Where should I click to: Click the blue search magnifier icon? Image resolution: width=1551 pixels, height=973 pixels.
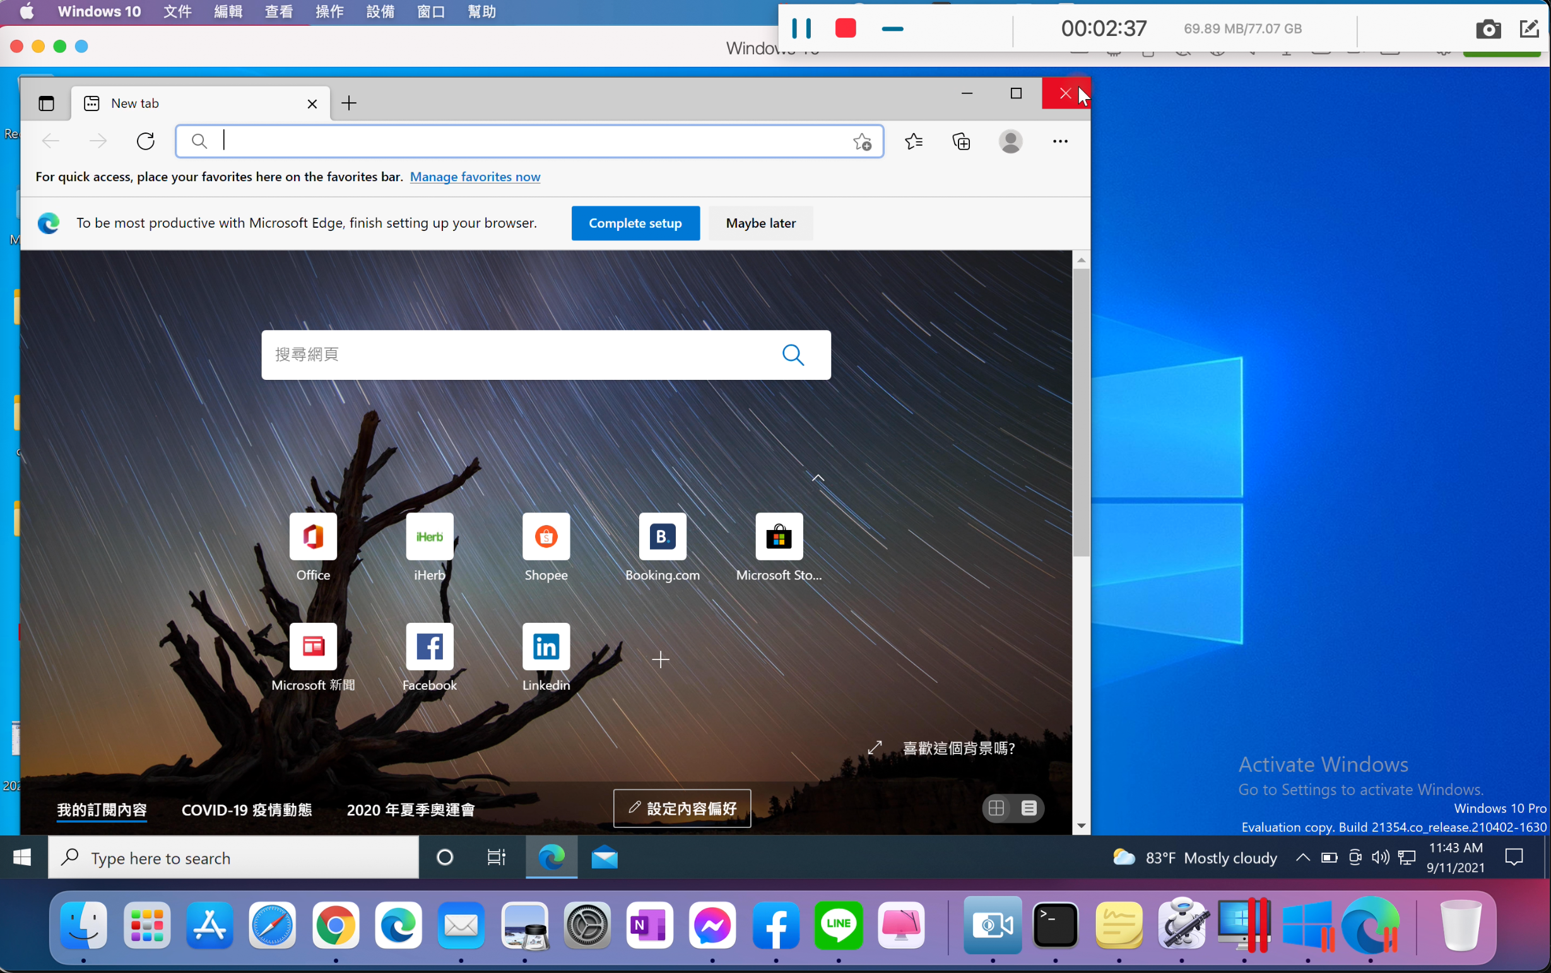click(793, 355)
